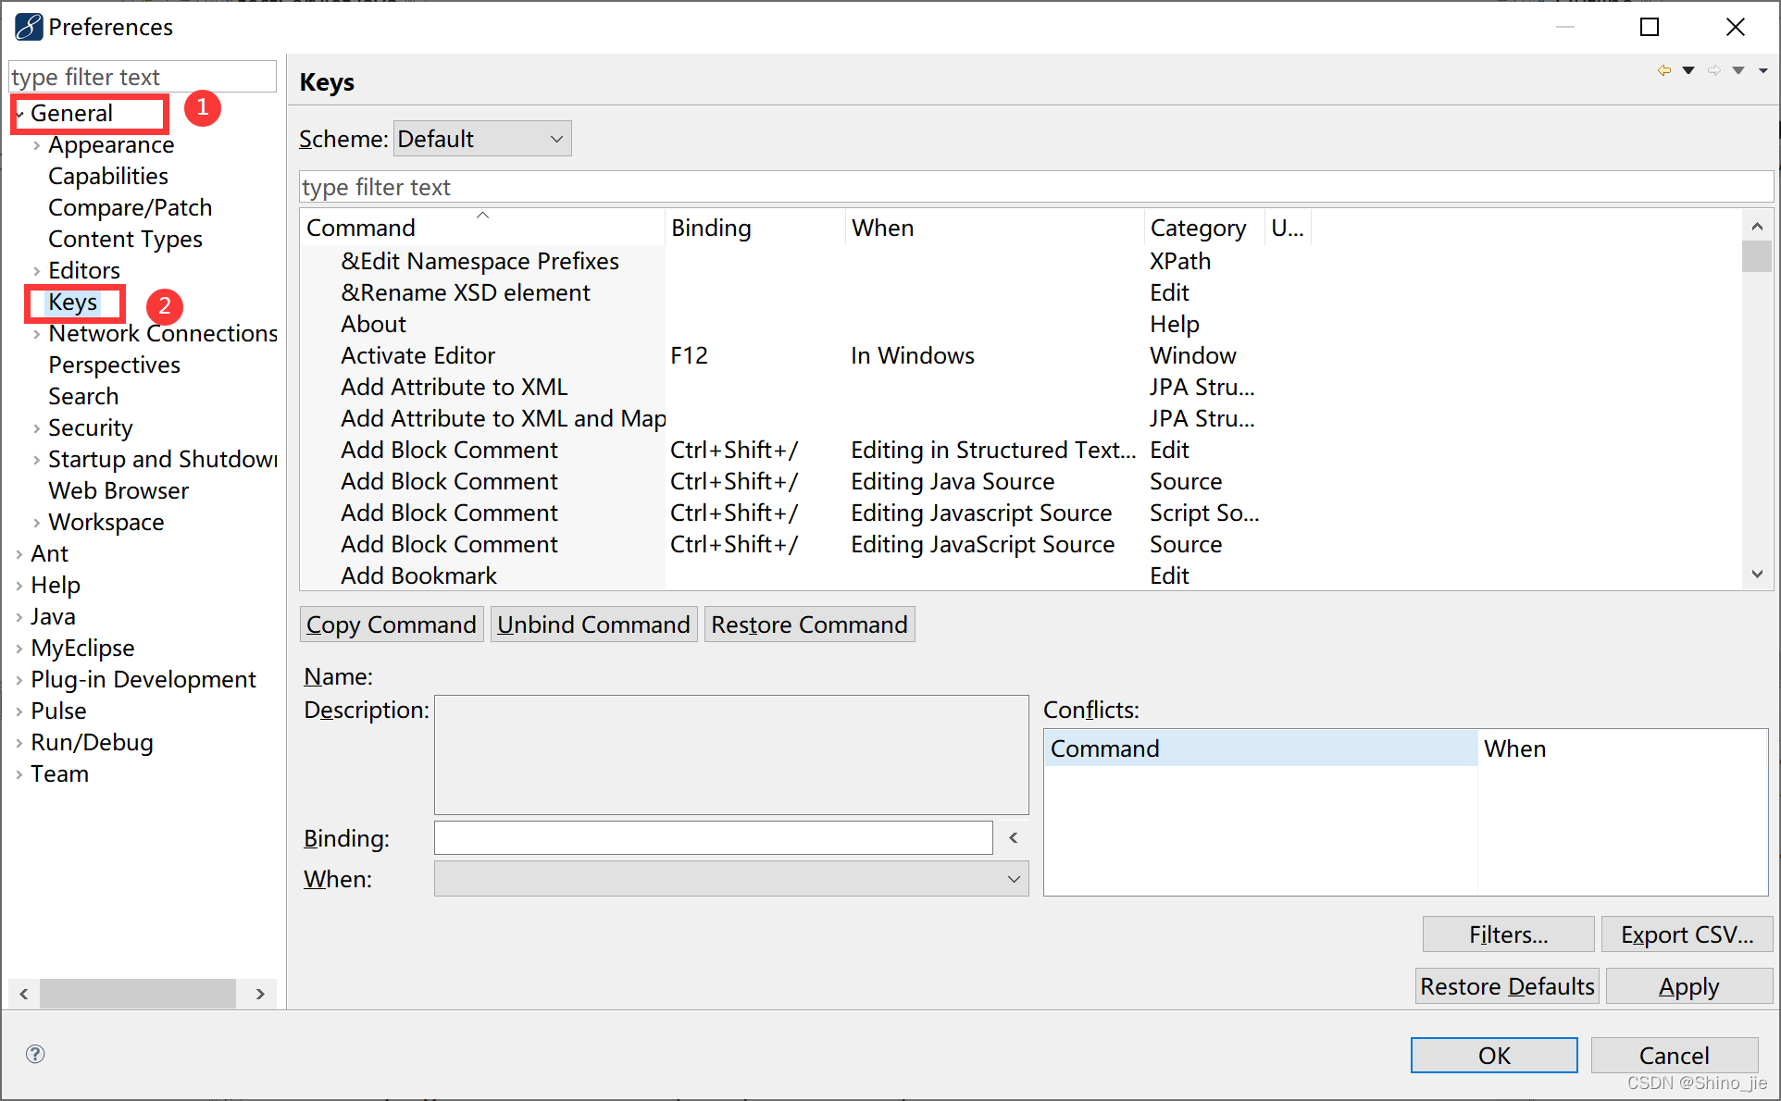
Task: Click the yellow back navigation arrow
Action: [1664, 69]
